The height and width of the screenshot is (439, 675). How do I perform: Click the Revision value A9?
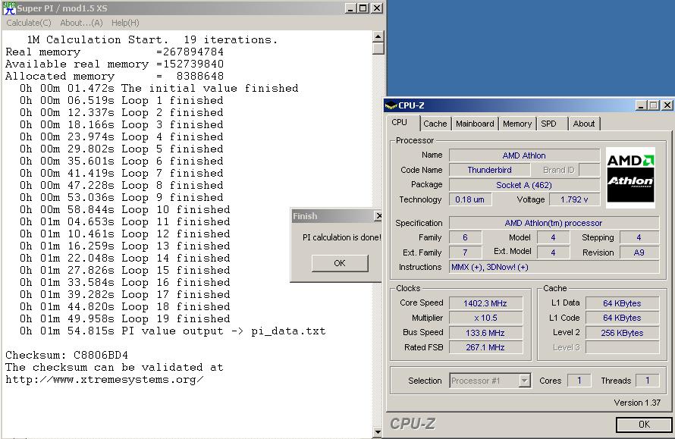(639, 252)
